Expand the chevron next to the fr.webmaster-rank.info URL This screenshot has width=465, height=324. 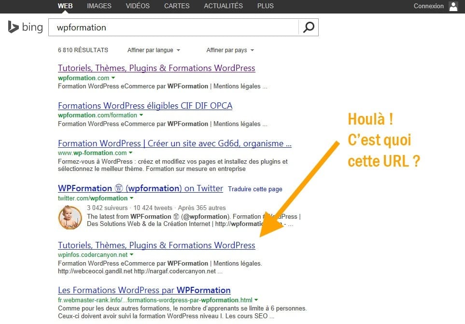pos(256,299)
